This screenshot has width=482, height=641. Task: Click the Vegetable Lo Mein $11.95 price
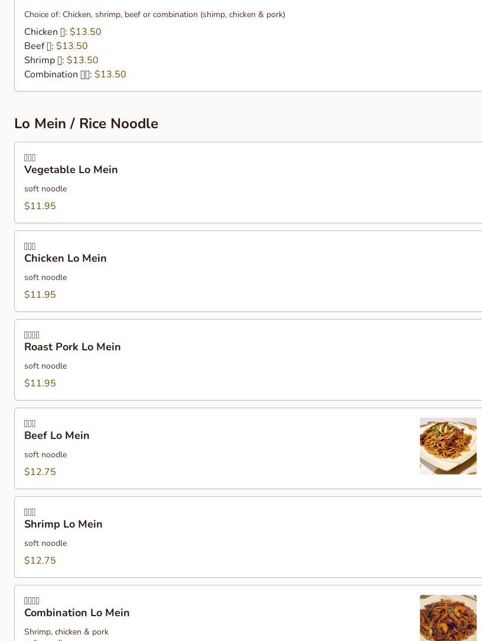tap(40, 206)
